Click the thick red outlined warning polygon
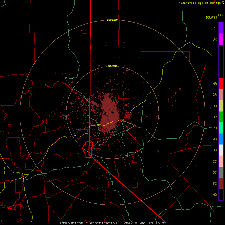This screenshot has height=225, width=225. 88,149
